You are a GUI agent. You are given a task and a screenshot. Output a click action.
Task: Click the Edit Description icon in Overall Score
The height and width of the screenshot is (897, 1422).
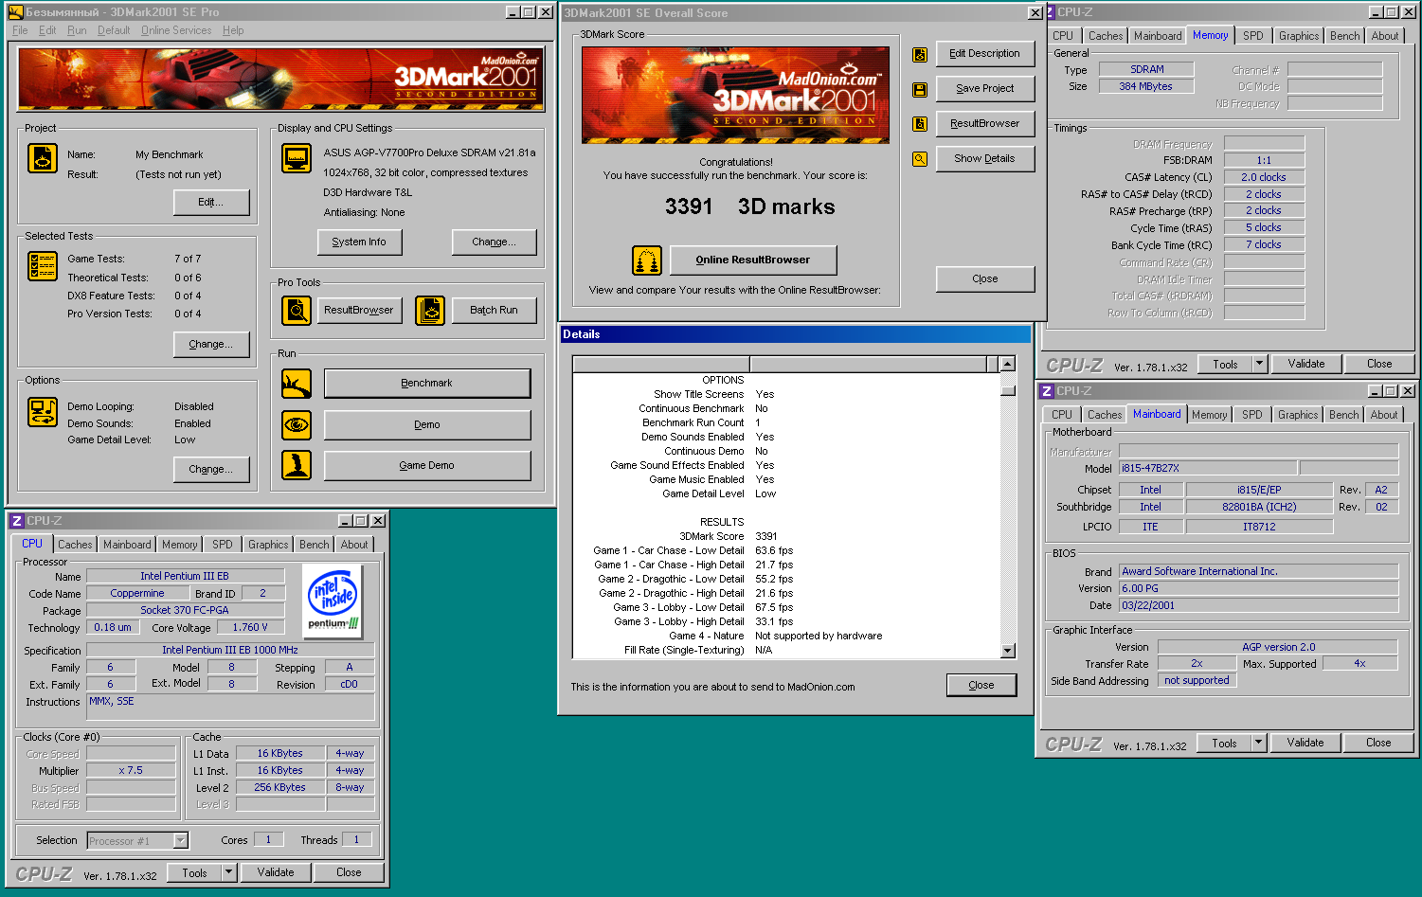pyautogui.click(x=919, y=55)
